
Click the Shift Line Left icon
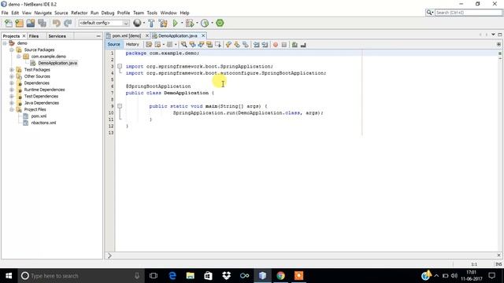point(256,45)
